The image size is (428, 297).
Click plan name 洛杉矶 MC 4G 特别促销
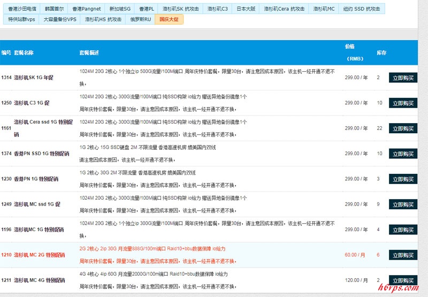[x=39, y=280]
